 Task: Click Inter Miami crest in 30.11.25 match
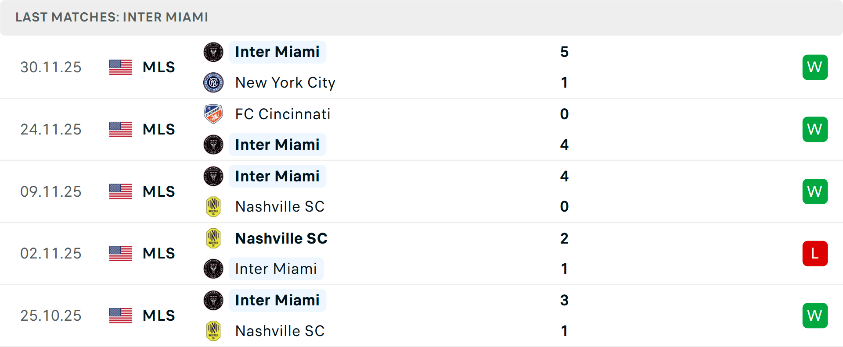(213, 52)
